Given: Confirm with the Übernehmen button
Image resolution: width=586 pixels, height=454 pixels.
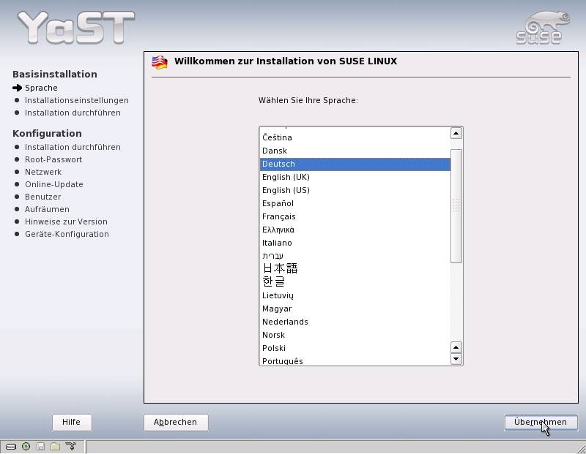Looking at the screenshot, I should [x=541, y=423].
